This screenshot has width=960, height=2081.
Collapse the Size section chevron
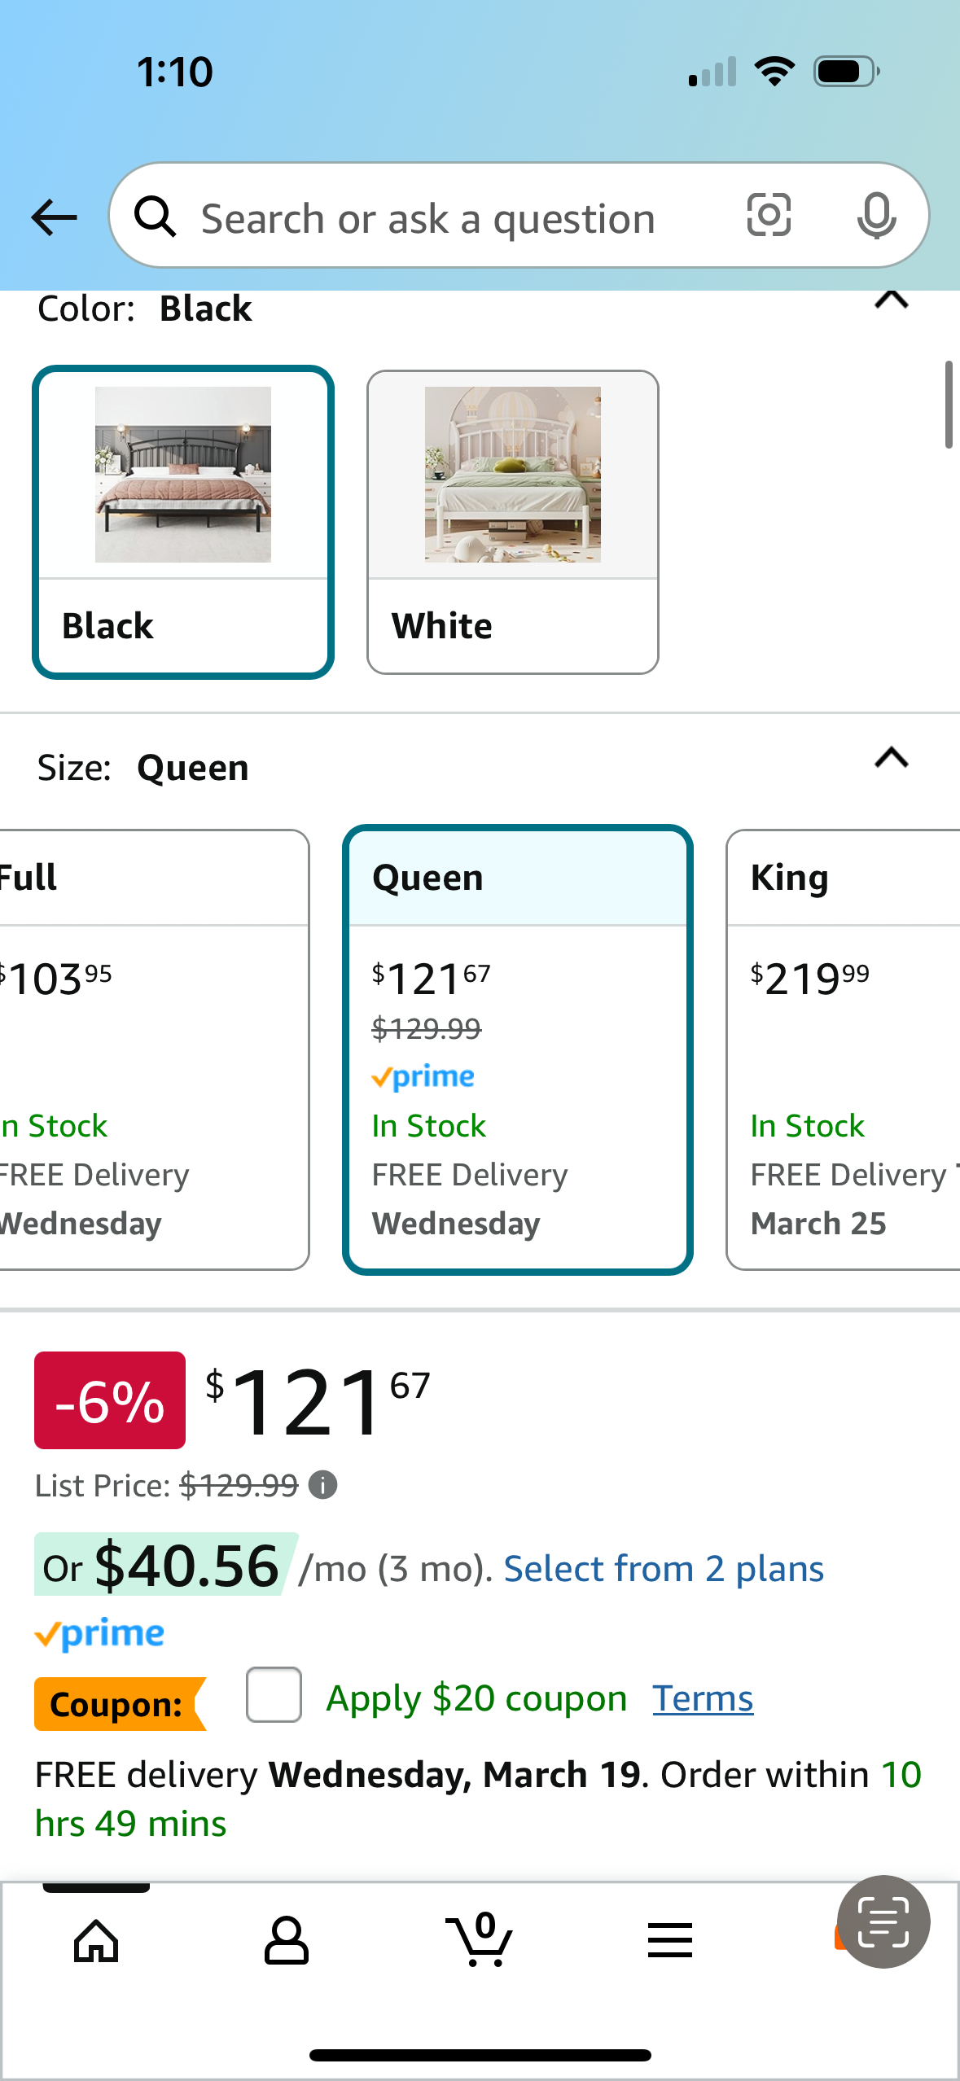pos(892,758)
